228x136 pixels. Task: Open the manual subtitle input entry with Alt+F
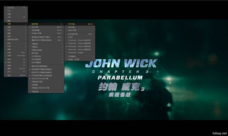tap(46, 33)
